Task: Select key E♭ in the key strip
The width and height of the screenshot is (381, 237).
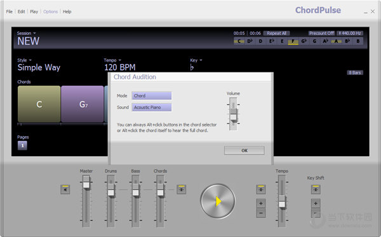Action: 271,41
